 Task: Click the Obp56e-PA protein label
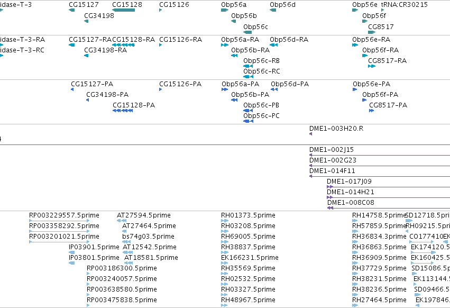pos(371,84)
